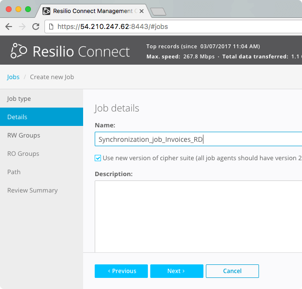
Task: Open the Review Summary step
Action: click(x=42, y=190)
